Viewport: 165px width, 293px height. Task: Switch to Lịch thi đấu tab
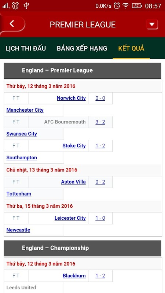pos(26,48)
